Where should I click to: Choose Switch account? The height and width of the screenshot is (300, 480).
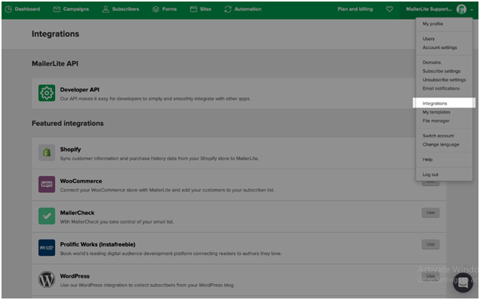pyautogui.click(x=438, y=136)
